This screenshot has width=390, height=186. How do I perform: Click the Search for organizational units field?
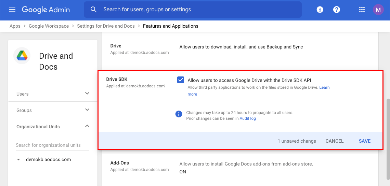pyautogui.click(x=52, y=145)
